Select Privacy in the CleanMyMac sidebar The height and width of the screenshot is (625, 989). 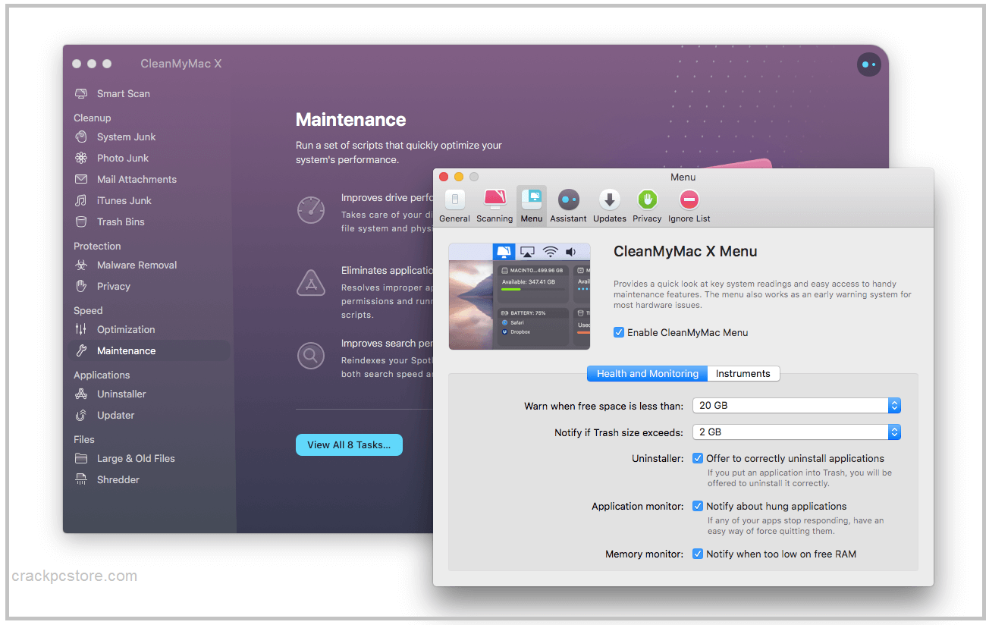[102, 286]
